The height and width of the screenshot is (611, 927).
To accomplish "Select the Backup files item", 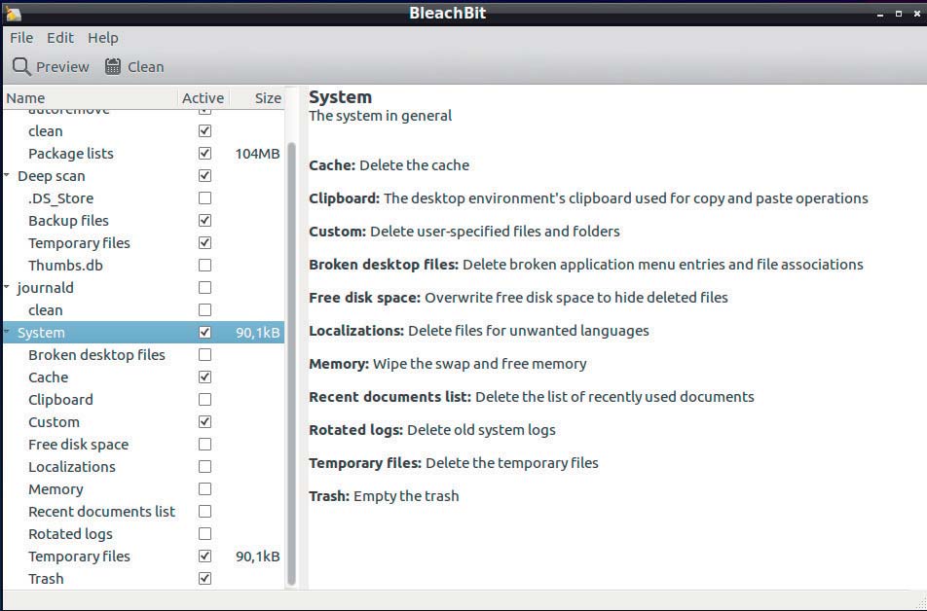I will [x=68, y=221].
